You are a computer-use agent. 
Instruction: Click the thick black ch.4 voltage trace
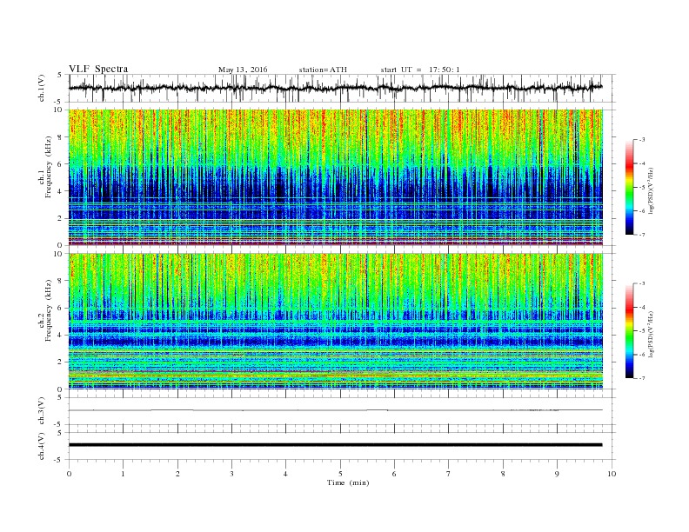[x=335, y=445]
